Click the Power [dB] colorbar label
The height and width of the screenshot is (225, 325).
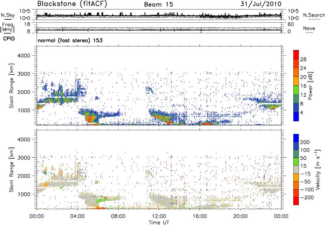(x=310, y=86)
